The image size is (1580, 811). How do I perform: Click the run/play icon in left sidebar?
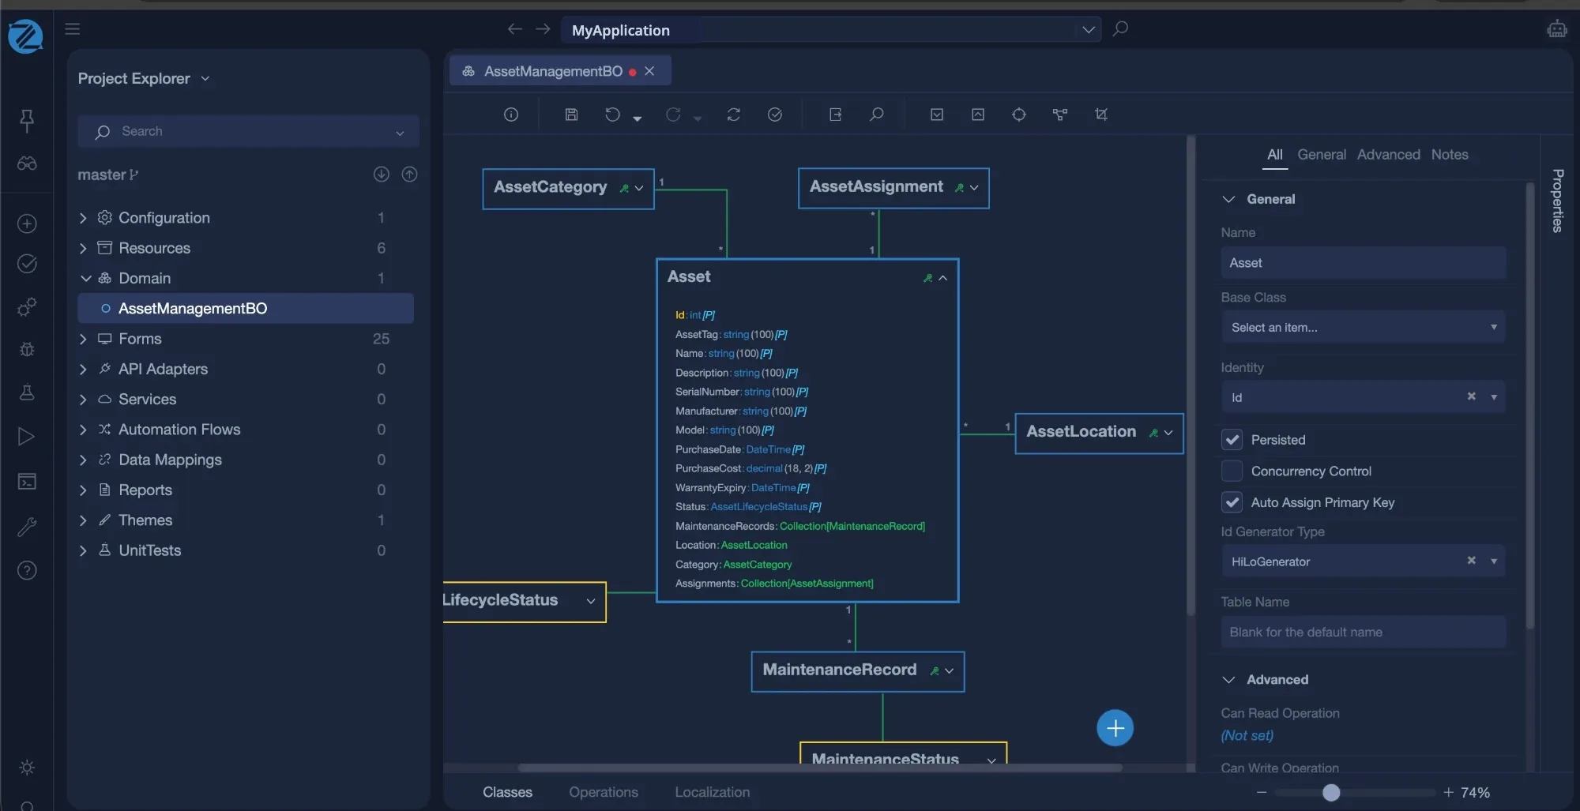pyautogui.click(x=26, y=437)
